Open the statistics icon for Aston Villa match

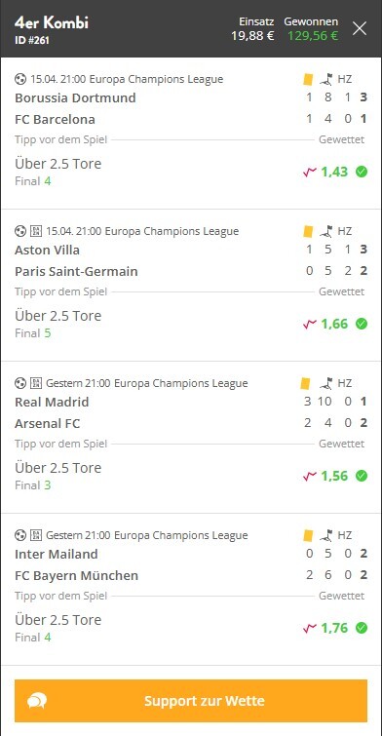click(36, 231)
